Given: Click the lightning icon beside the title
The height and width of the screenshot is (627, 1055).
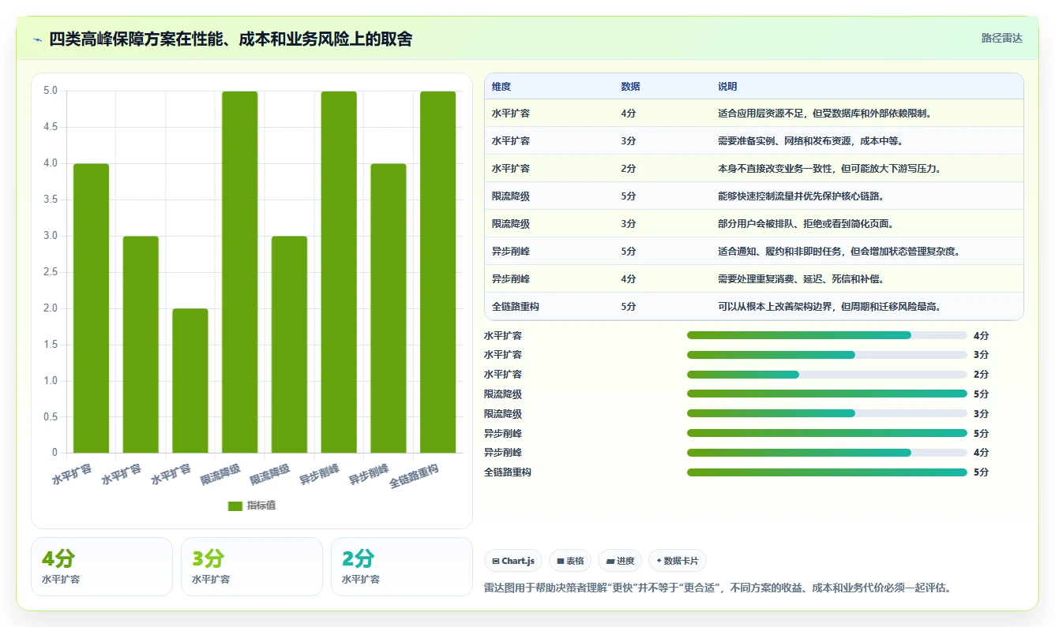Looking at the screenshot, I should [x=37, y=39].
